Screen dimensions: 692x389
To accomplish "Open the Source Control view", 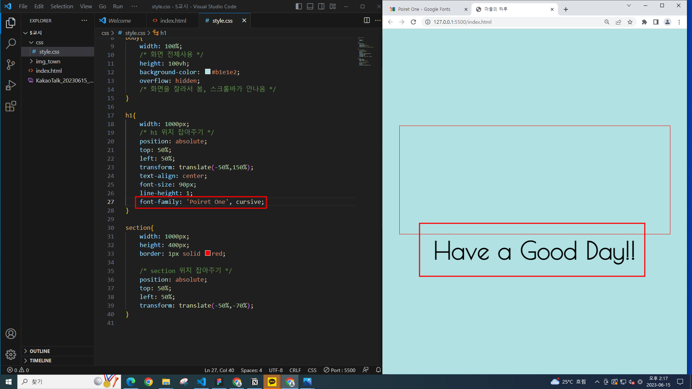I will [x=11, y=65].
